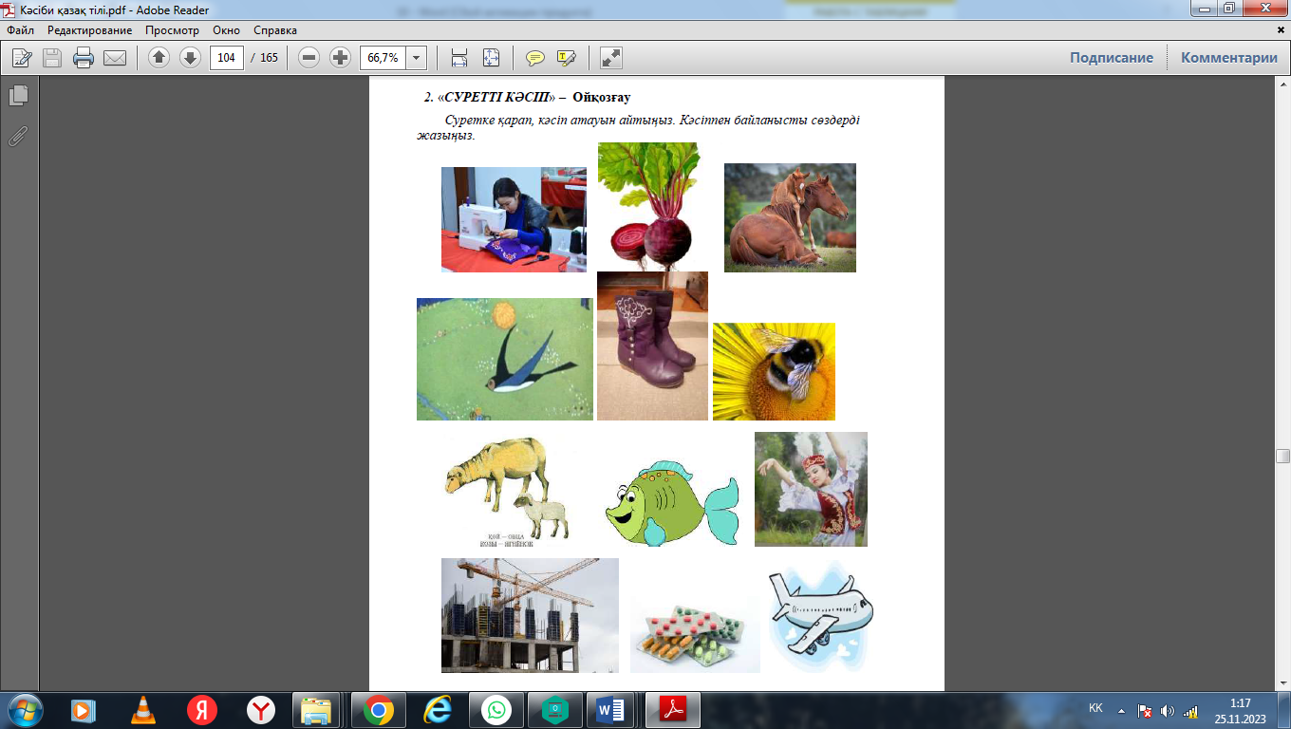Open the Файл menu
1291x729 pixels.
point(20,30)
